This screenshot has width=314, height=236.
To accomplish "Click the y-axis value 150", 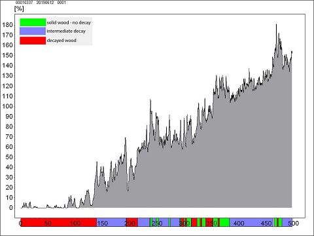I will click(x=7, y=55).
